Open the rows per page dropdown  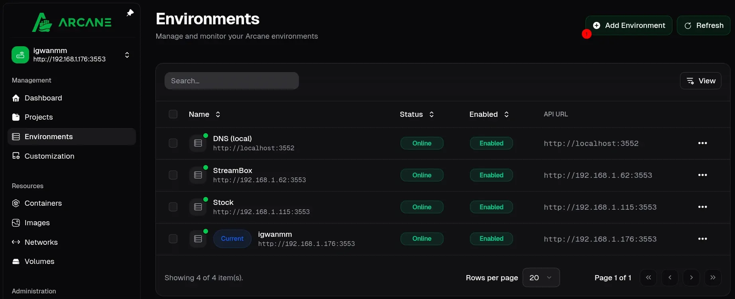(541, 277)
